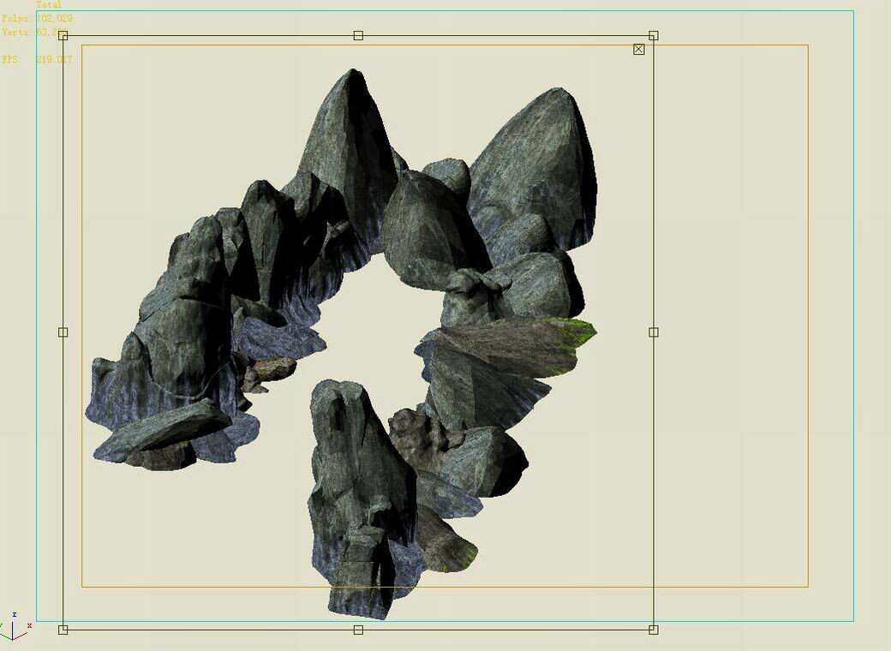The width and height of the screenshot is (891, 651).
Task: Click the bottom-left corner handle of the selection
Action: point(62,630)
